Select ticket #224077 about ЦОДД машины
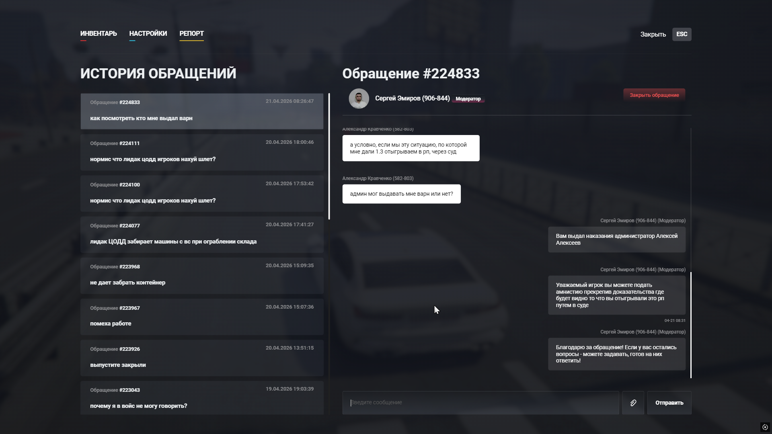This screenshot has height=434, width=772. point(202,234)
